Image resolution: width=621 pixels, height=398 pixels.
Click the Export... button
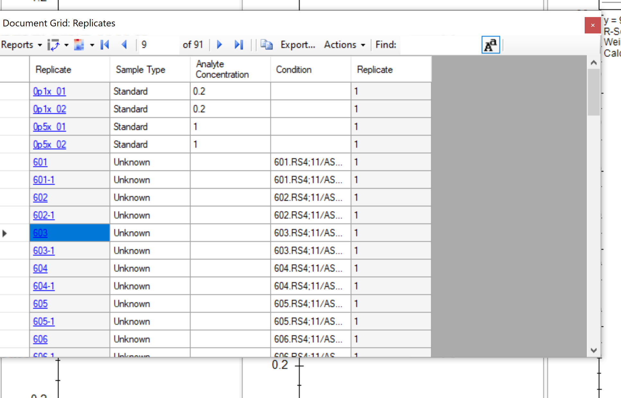tap(298, 45)
